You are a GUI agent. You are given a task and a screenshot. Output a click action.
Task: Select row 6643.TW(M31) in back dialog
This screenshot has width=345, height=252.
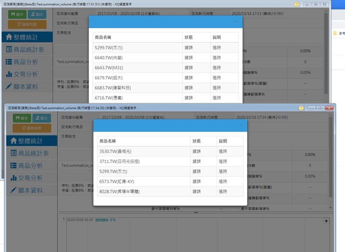coord(165,68)
